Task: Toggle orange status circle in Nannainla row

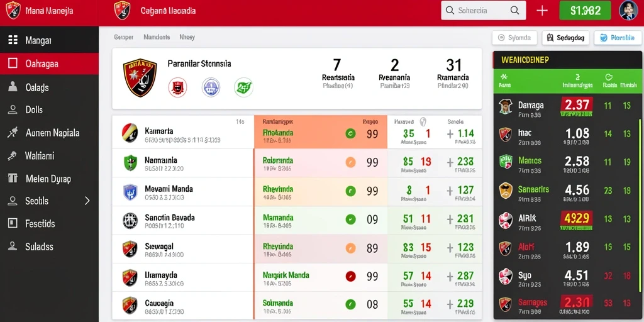Action: (x=350, y=162)
